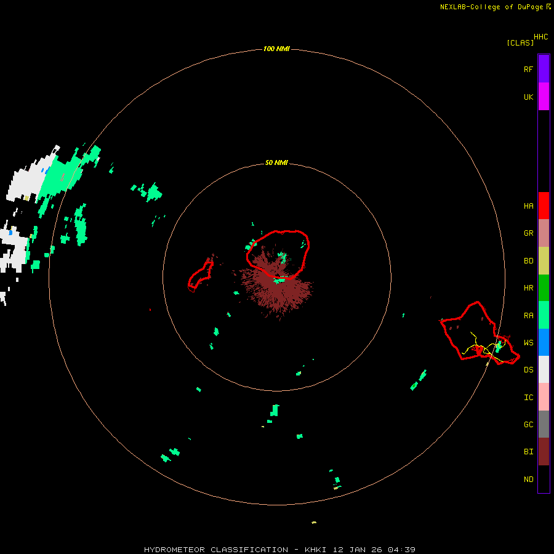Click the HYDROMETEOR CLASSIFICATION caption text
The width and height of the screenshot is (554, 554).
pos(216,550)
